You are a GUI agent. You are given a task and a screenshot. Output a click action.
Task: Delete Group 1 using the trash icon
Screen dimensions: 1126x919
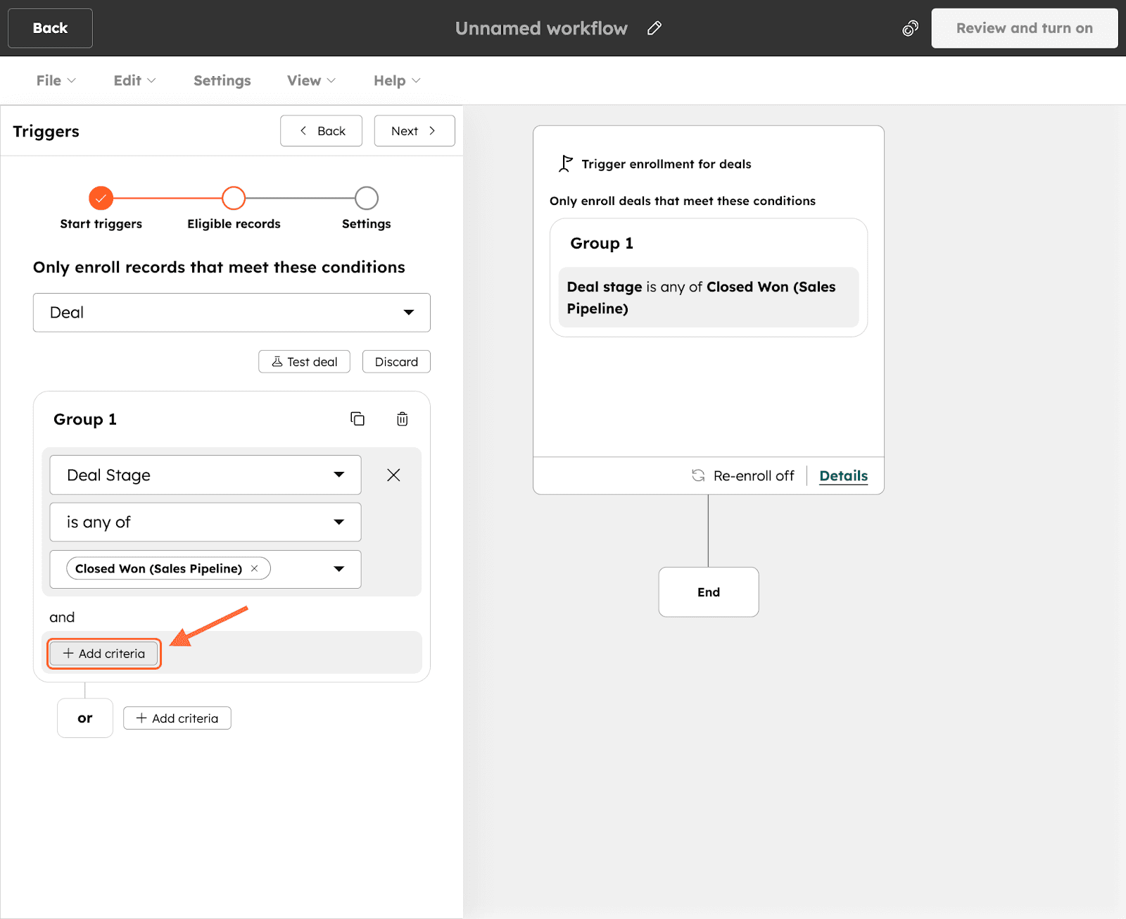click(402, 419)
